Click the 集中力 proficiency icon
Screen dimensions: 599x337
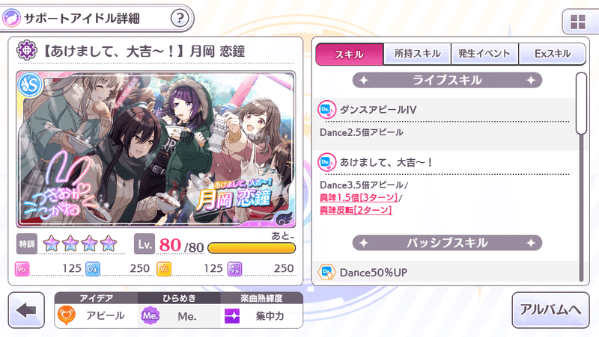click(232, 315)
